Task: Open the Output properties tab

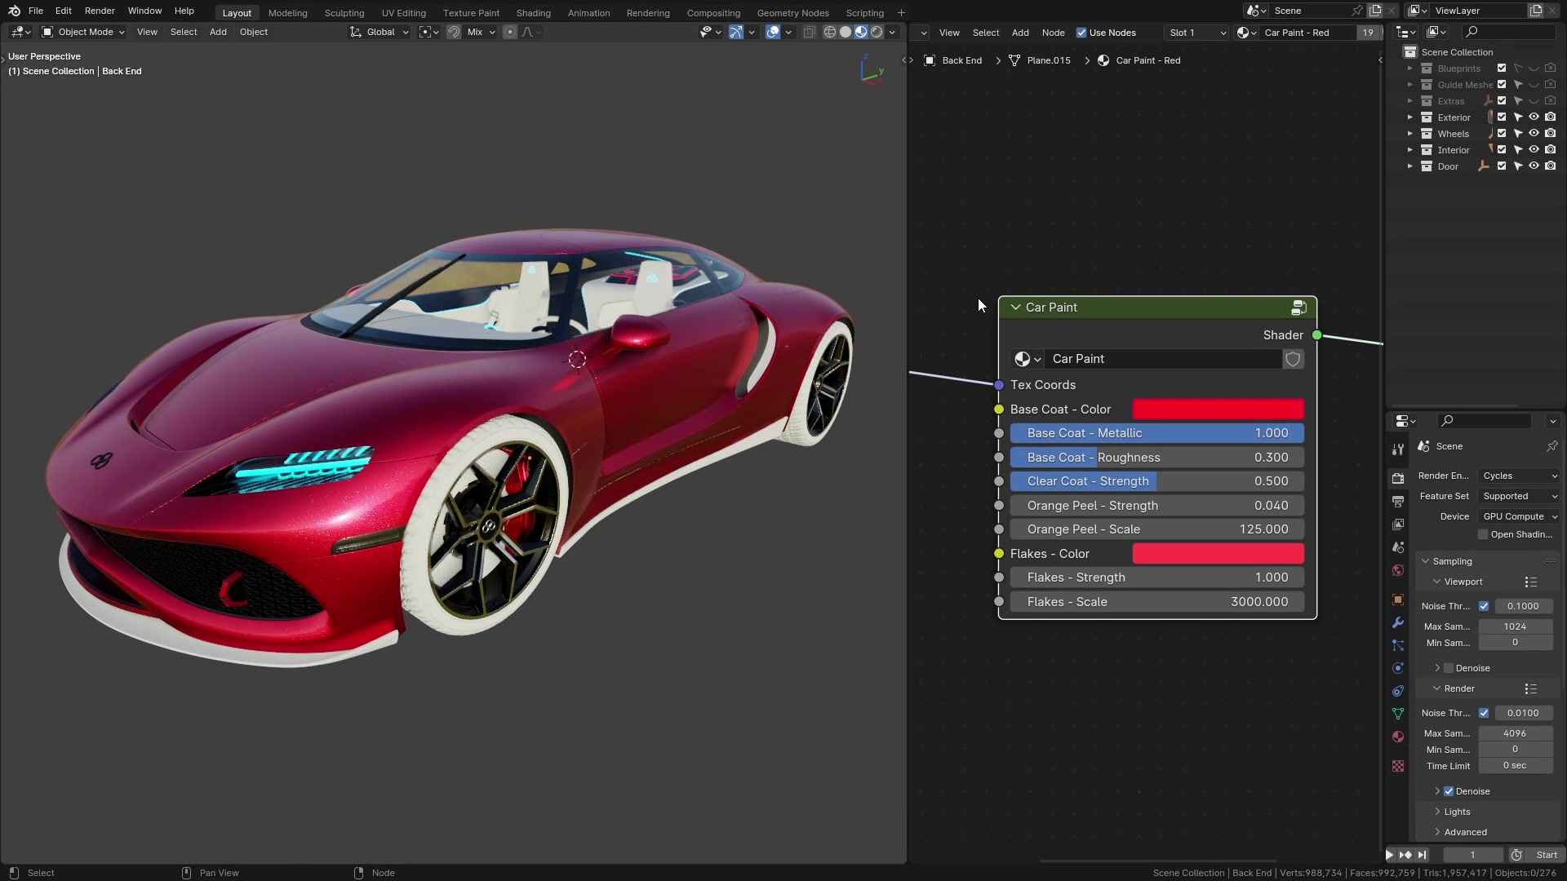Action: 1398,501
